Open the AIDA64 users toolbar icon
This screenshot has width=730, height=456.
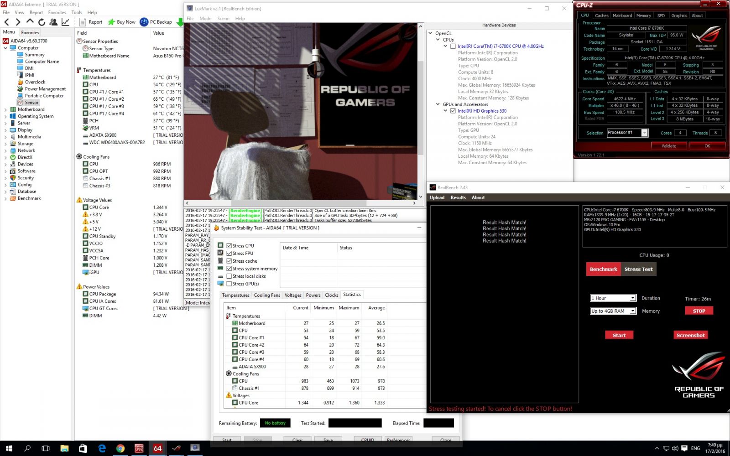click(53, 22)
